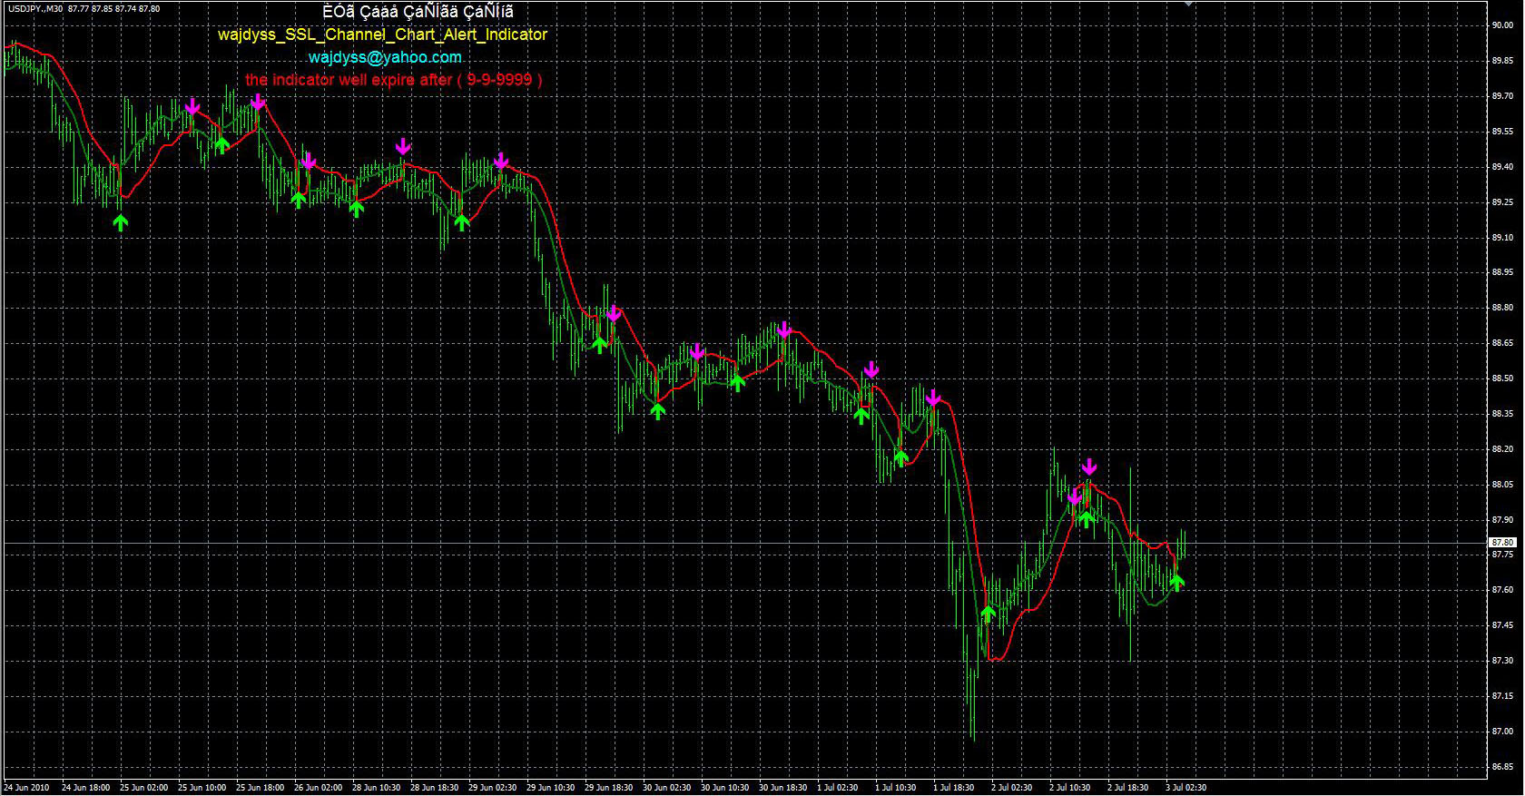Click the 87.60 price scale label

tap(1502, 590)
